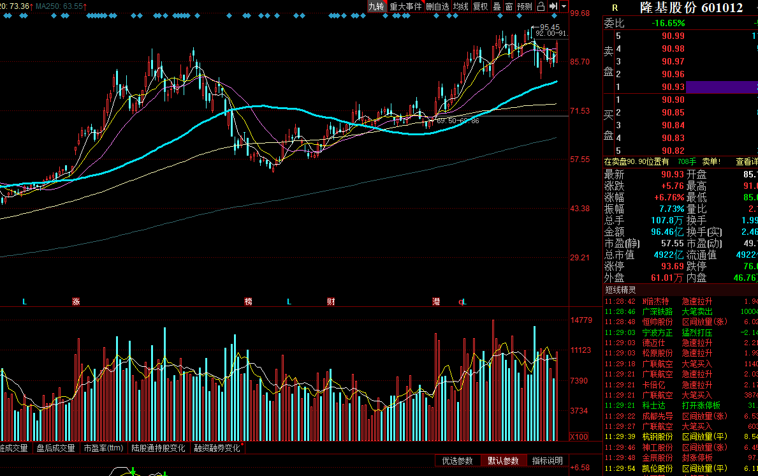Click the 财 financial report marker
This screenshot has height=476, width=758.
[x=331, y=301]
